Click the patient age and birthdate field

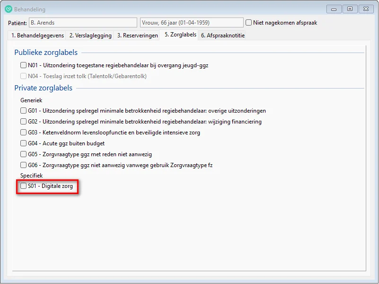191,23
